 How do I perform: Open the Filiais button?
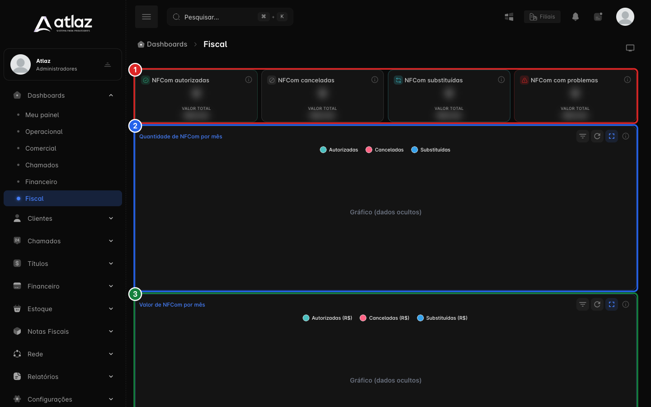tap(542, 17)
